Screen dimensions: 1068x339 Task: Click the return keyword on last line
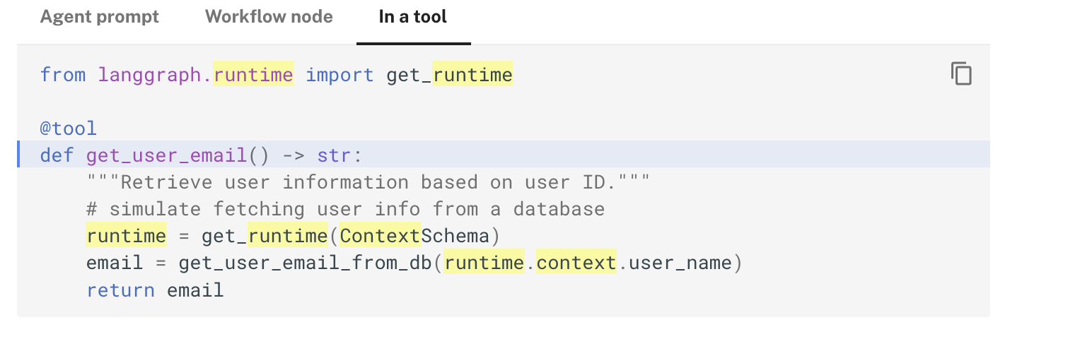[x=120, y=290]
